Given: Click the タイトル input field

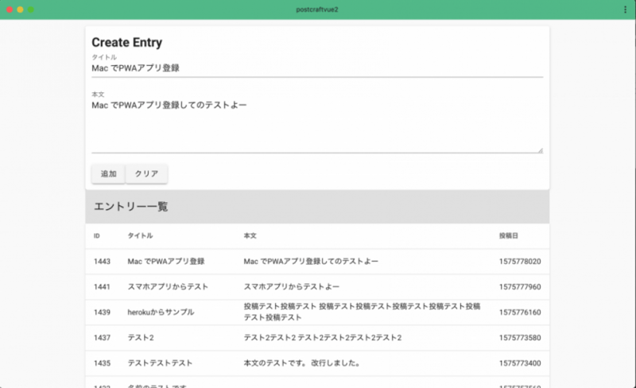Looking at the screenshot, I should [316, 68].
